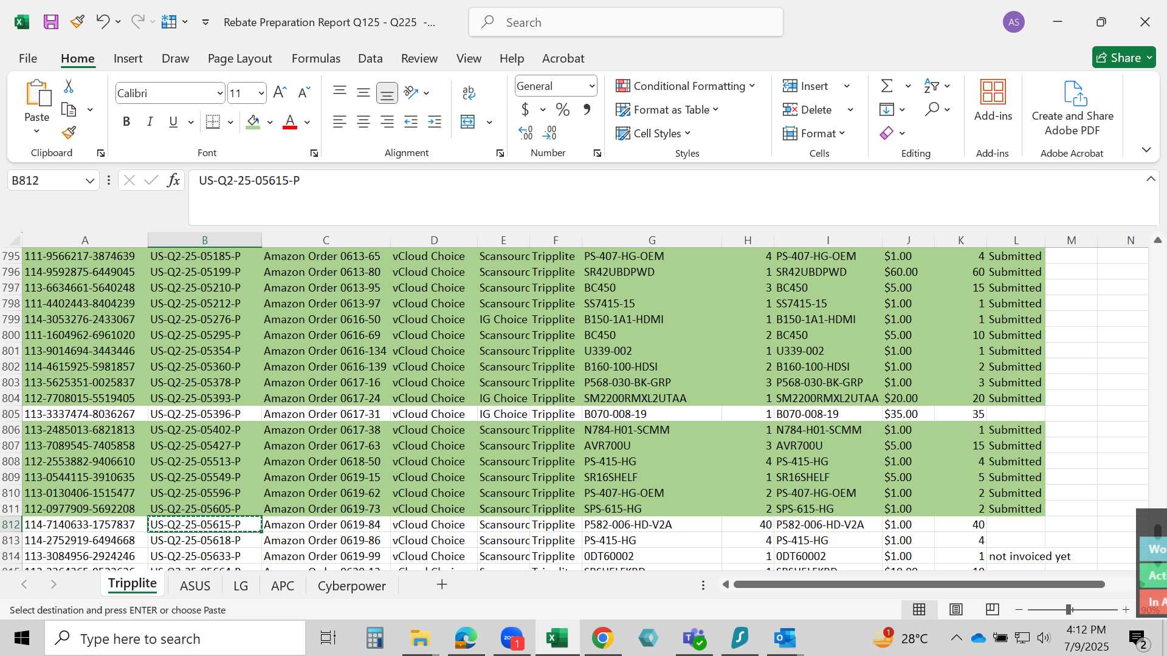This screenshot has width=1167, height=656.
Task: Toggle Center horizontal alignment
Action: (363, 121)
